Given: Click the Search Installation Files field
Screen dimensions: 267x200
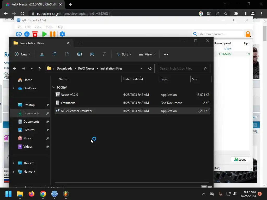Looking at the screenshot, I should 184,68.
